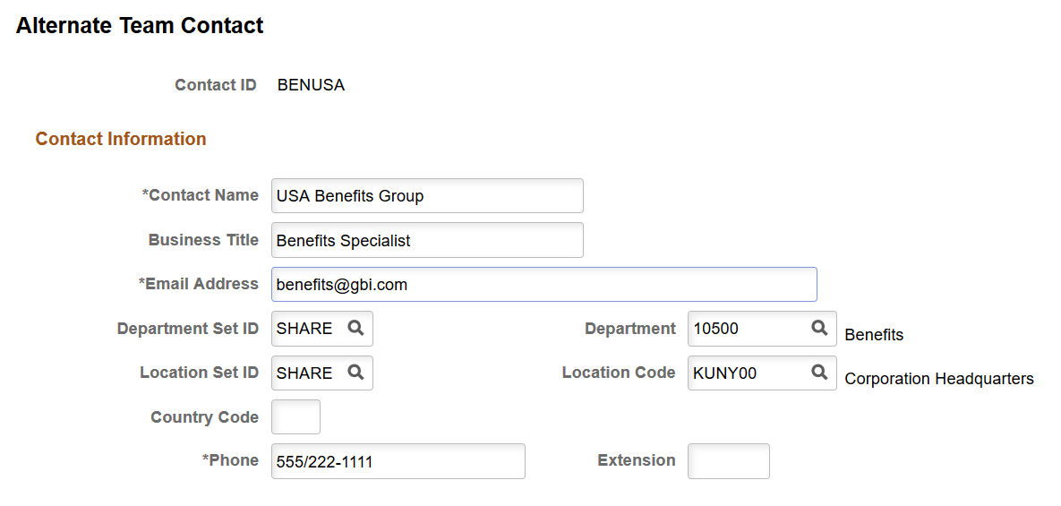Click the Department Set ID label
Viewport: 1061px width, 506px height.
pos(187,328)
